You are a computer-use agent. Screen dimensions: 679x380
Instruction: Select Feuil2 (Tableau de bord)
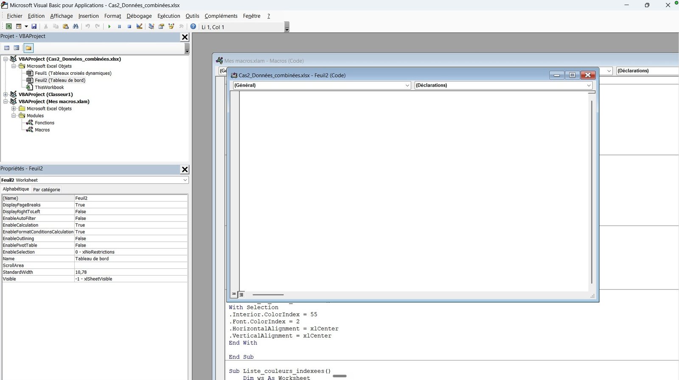coord(60,80)
